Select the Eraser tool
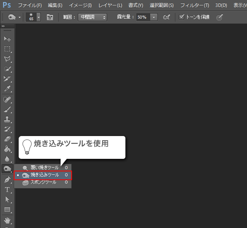 [7, 139]
